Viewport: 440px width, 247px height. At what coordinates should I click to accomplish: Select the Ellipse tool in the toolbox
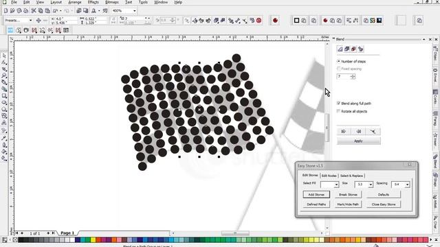click(4, 102)
